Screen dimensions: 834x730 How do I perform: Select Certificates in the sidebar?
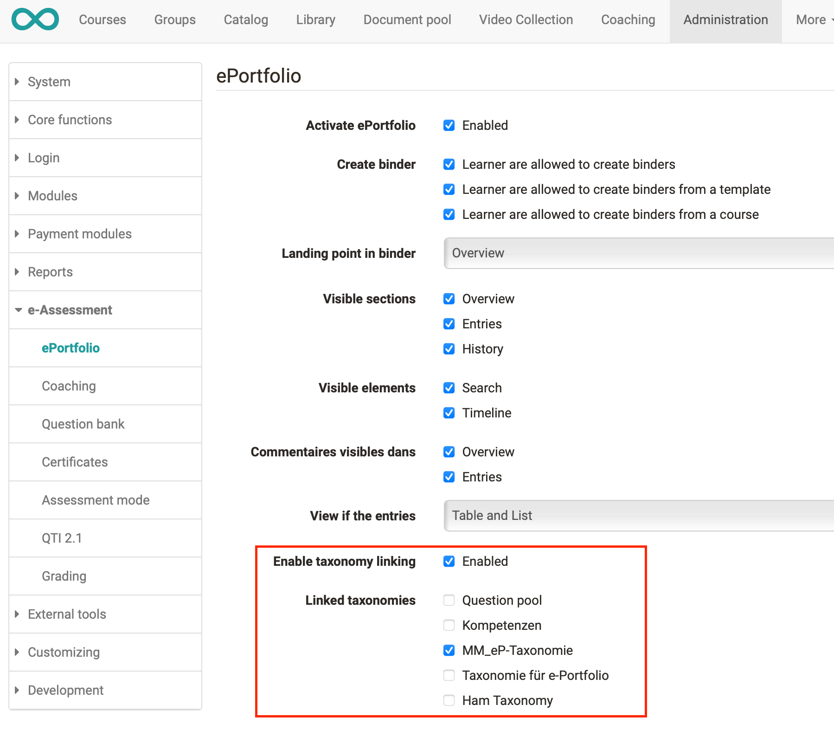(x=74, y=461)
